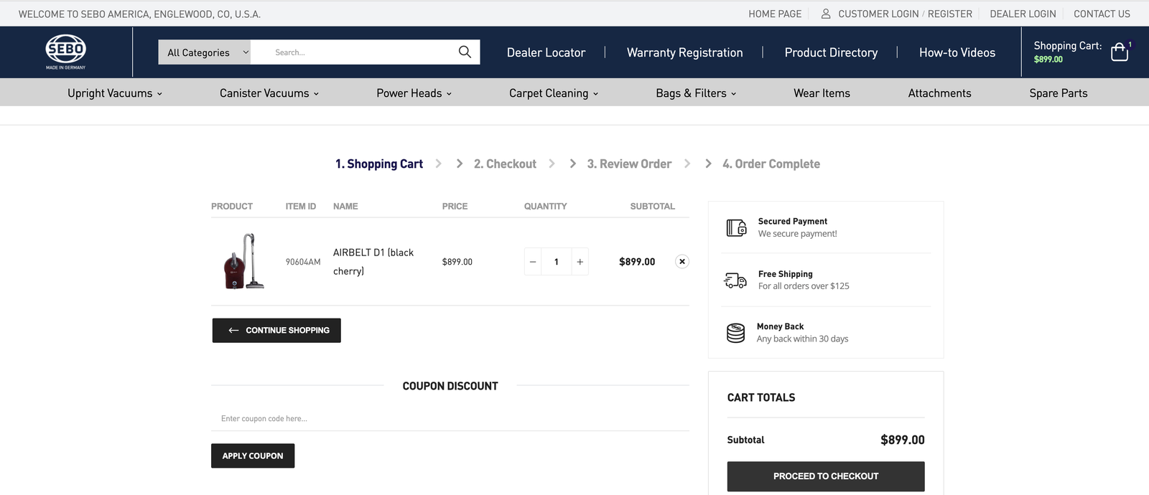Go to the Dealer Locator page
This screenshot has height=495, width=1149.
[x=546, y=52]
